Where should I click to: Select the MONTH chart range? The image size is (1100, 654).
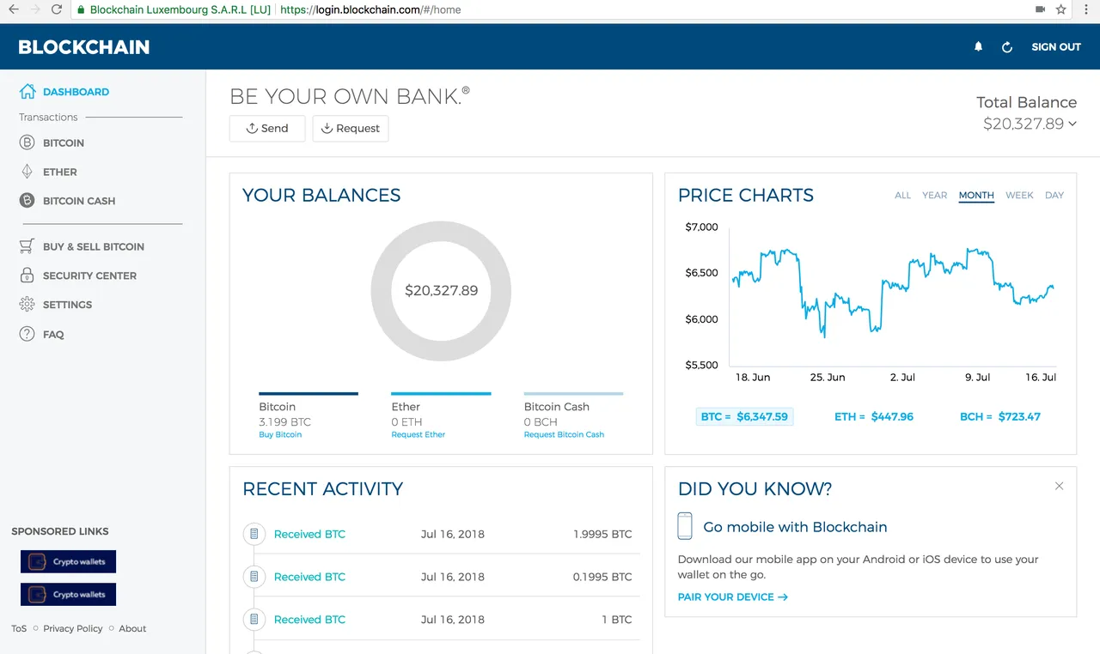point(976,196)
